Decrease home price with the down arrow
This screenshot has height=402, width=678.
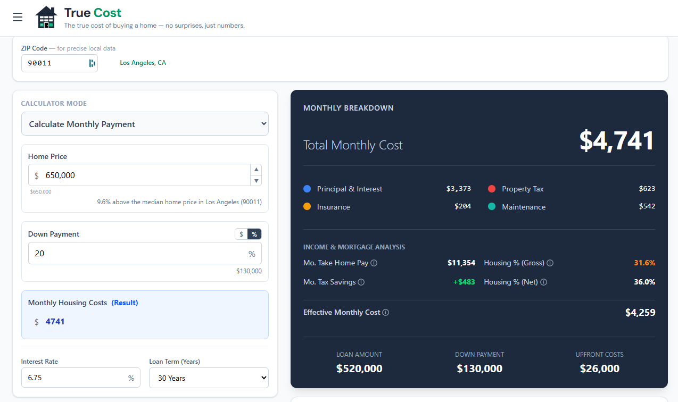257,181
